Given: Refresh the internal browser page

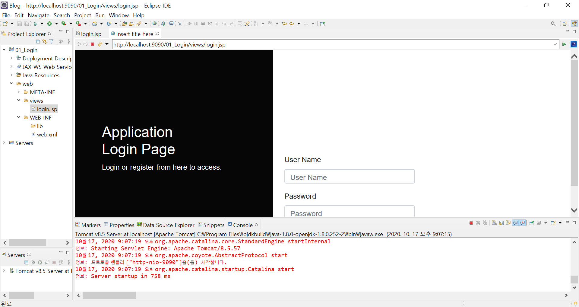Looking at the screenshot, I should [100, 44].
